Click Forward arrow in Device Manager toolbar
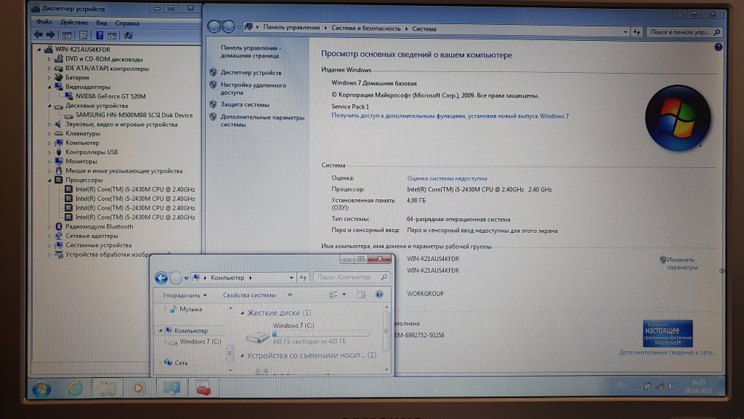Viewport: 744px width, 419px height. point(51,35)
